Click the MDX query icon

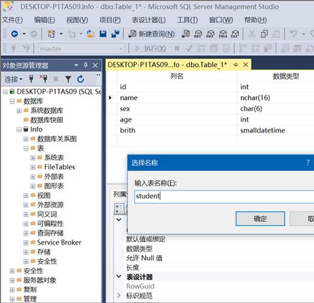coord(198,34)
